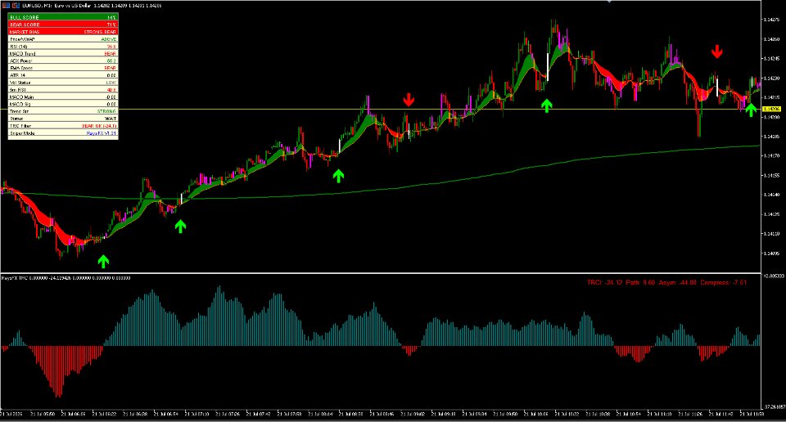
Task: Select the yellow horizontal price line
Action: [381, 109]
